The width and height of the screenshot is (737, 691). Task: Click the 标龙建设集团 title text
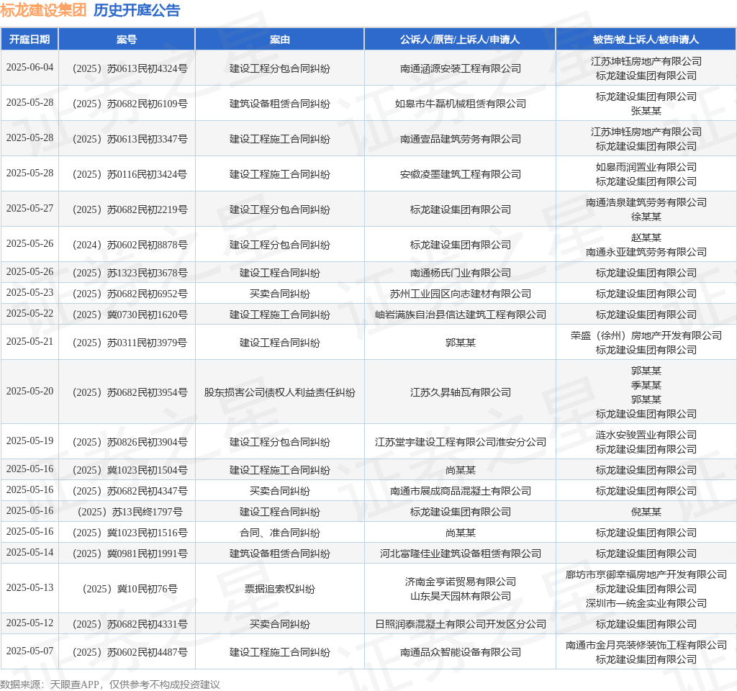click(43, 10)
